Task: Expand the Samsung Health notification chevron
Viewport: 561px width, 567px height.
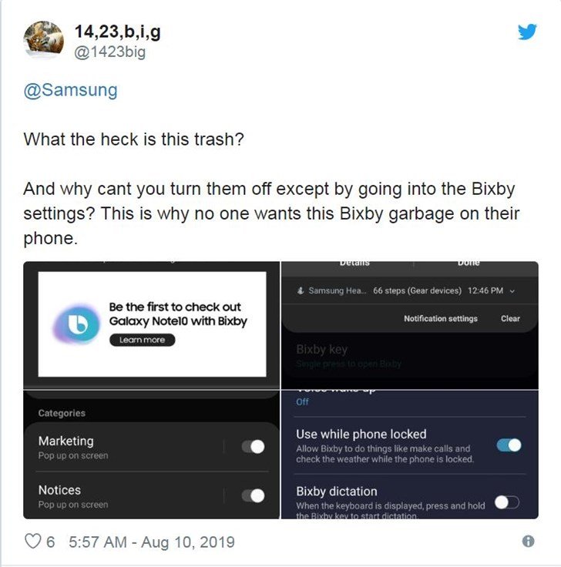Action: pyautogui.click(x=512, y=290)
